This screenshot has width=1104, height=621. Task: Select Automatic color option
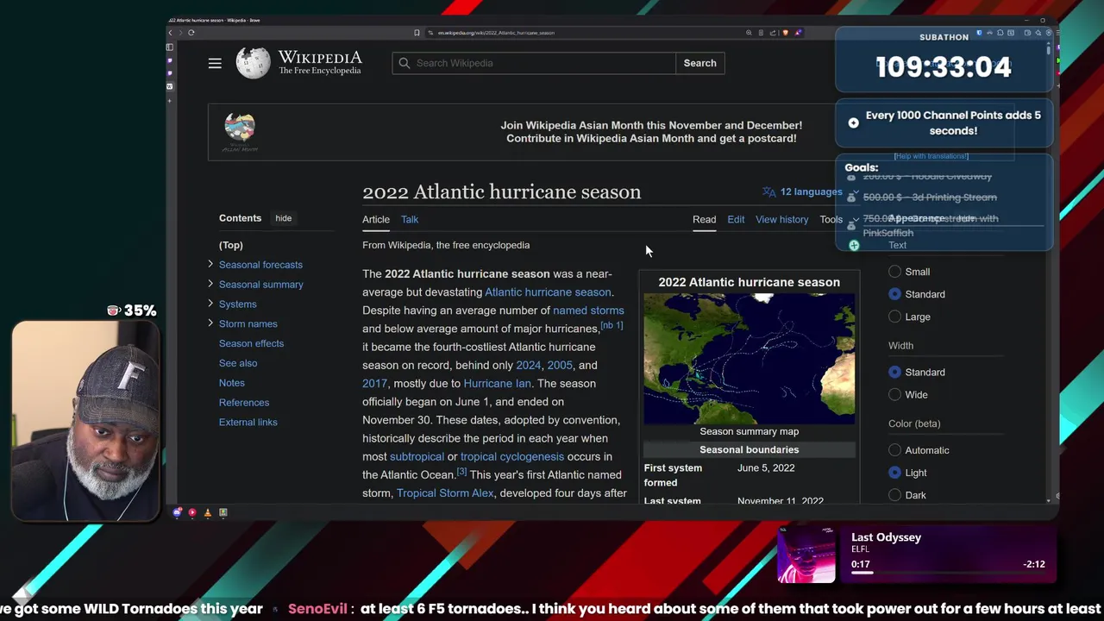click(894, 450)
